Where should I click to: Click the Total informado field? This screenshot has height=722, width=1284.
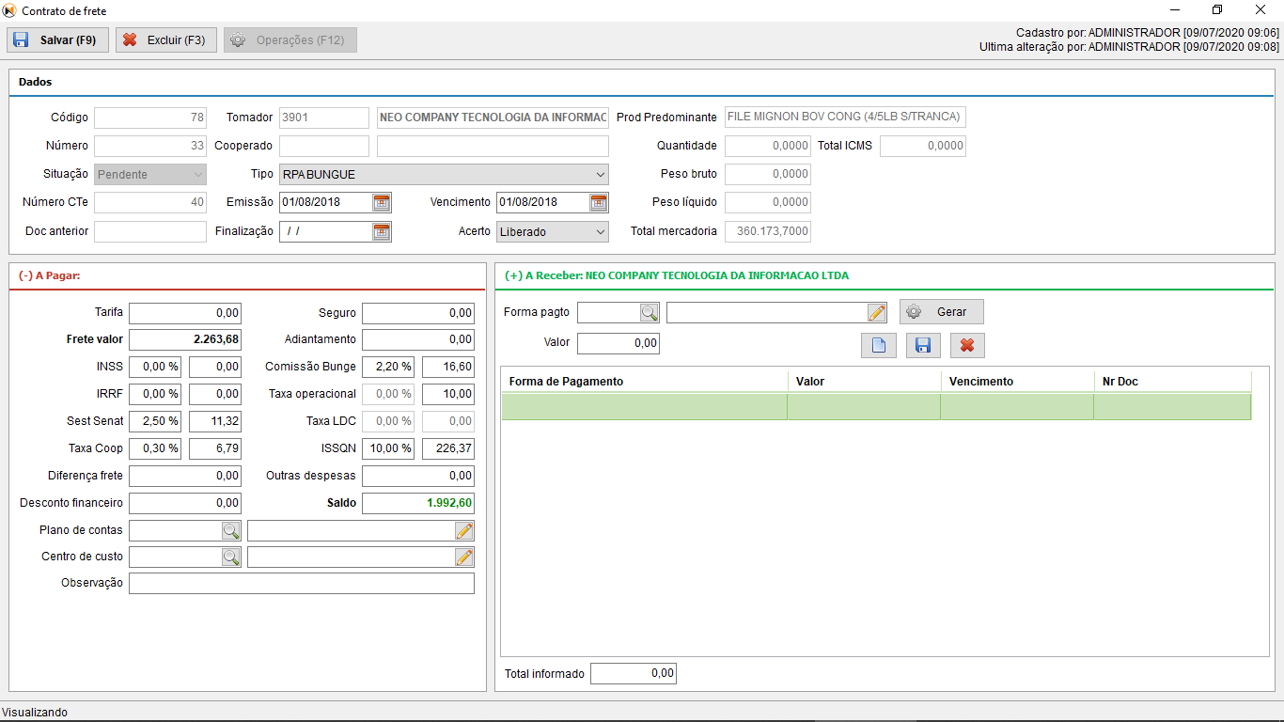[634, 673]
